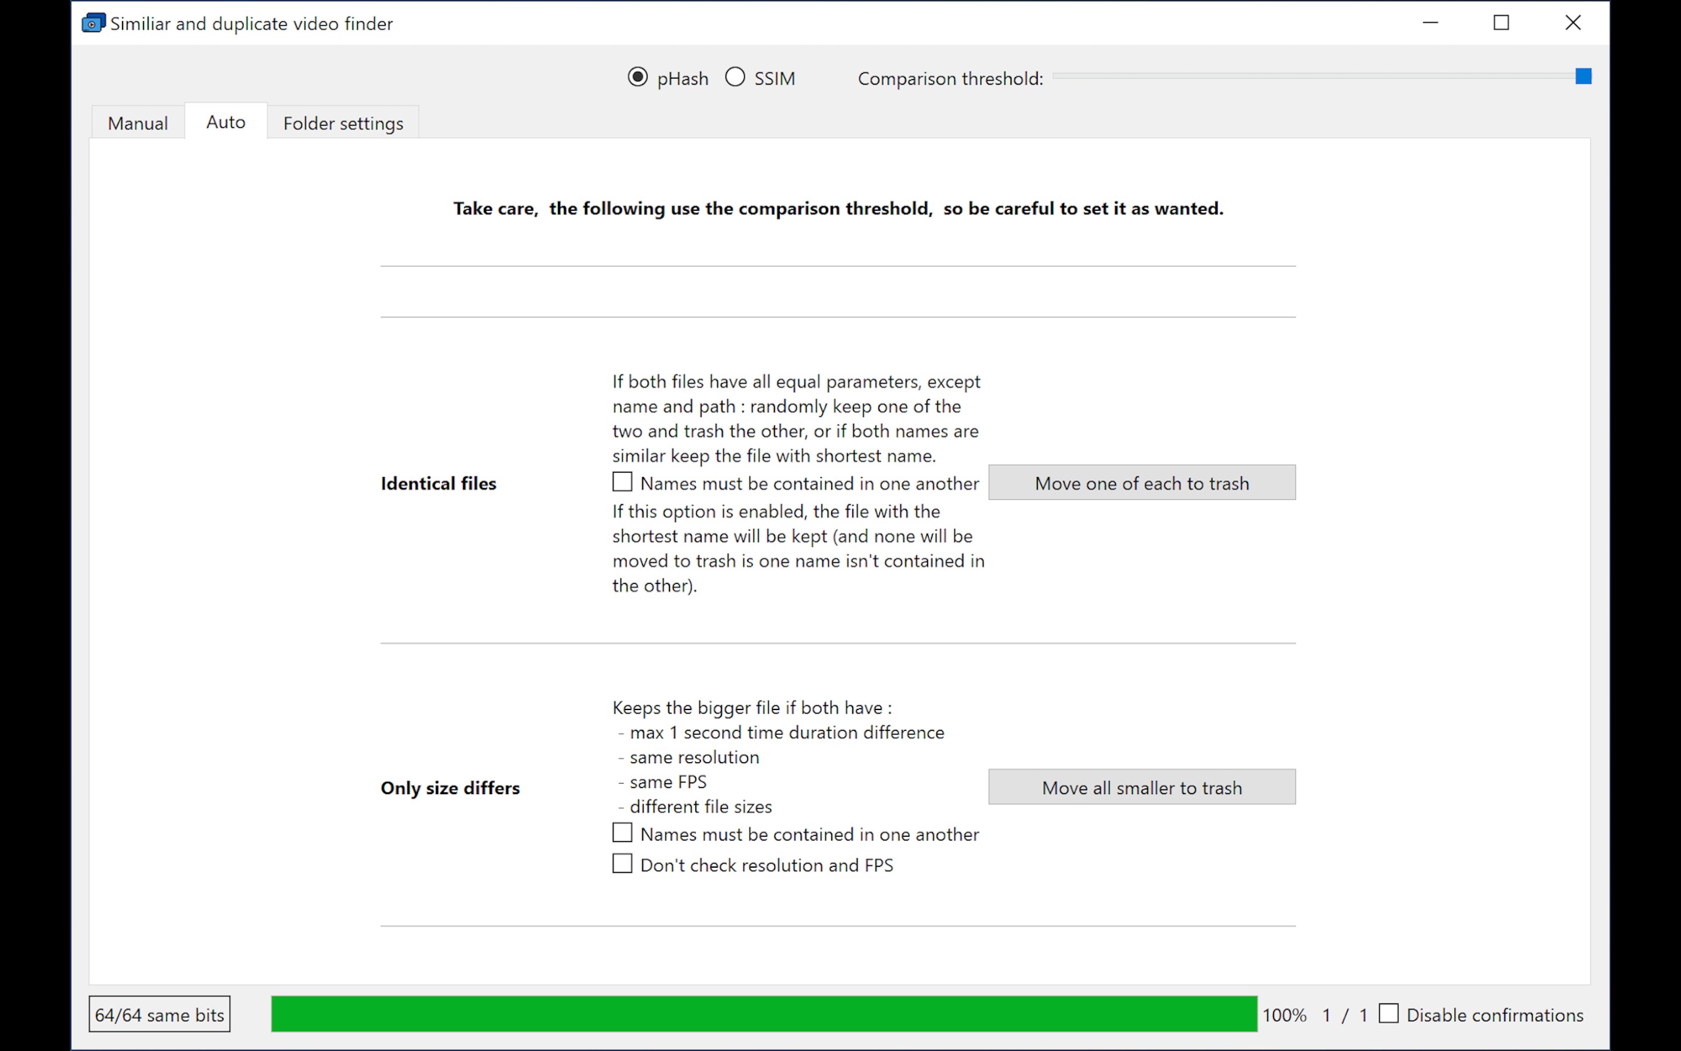Click the comparison threshold warning text
Viewport: 1681px width, 1051px height.
(x=837, y=208)
